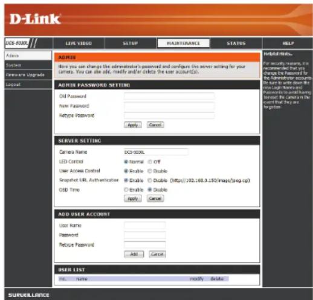Set LED Control to Off
The width and height of the screenshot is (313, 300).
(150, 161)
